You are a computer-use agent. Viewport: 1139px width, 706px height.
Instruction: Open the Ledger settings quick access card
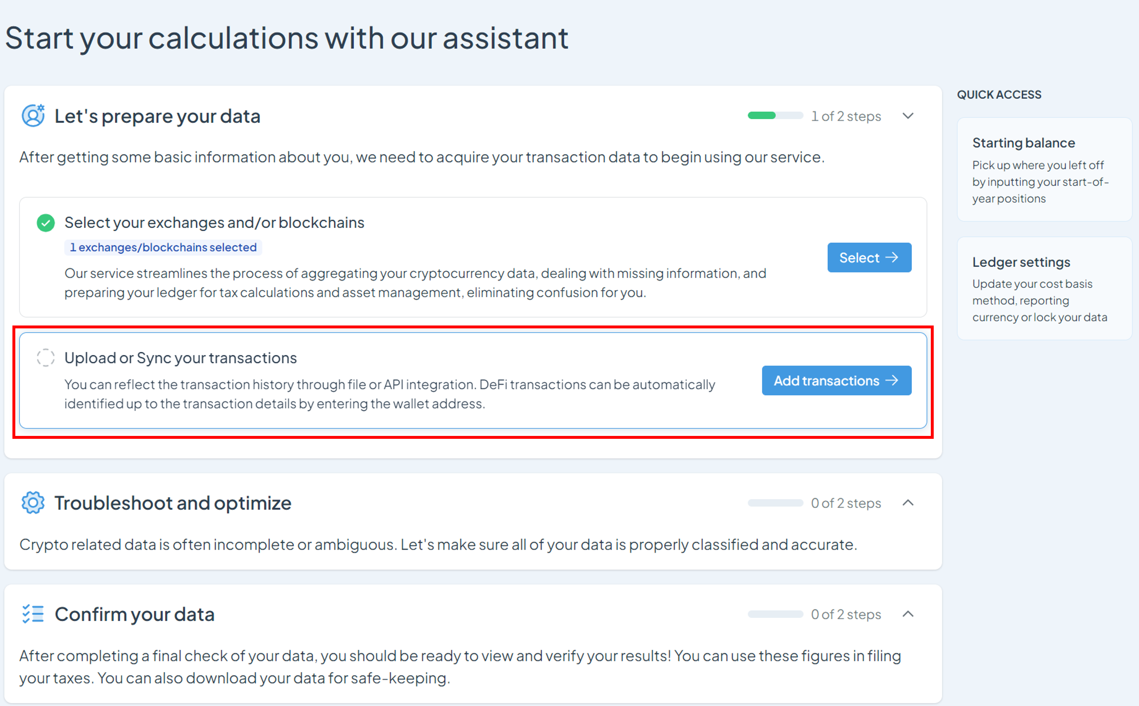pos(1044,289)
